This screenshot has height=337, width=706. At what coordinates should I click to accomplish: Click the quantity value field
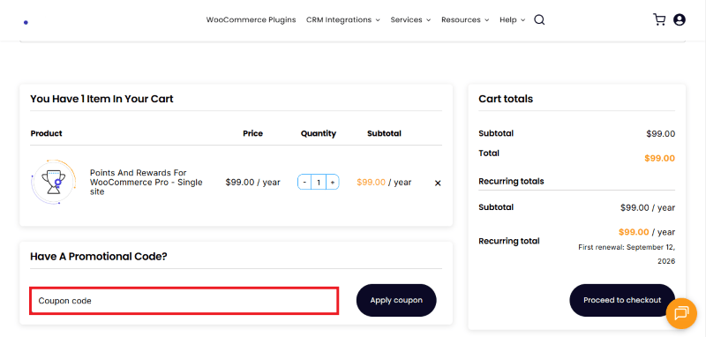[x=319, y=183]
